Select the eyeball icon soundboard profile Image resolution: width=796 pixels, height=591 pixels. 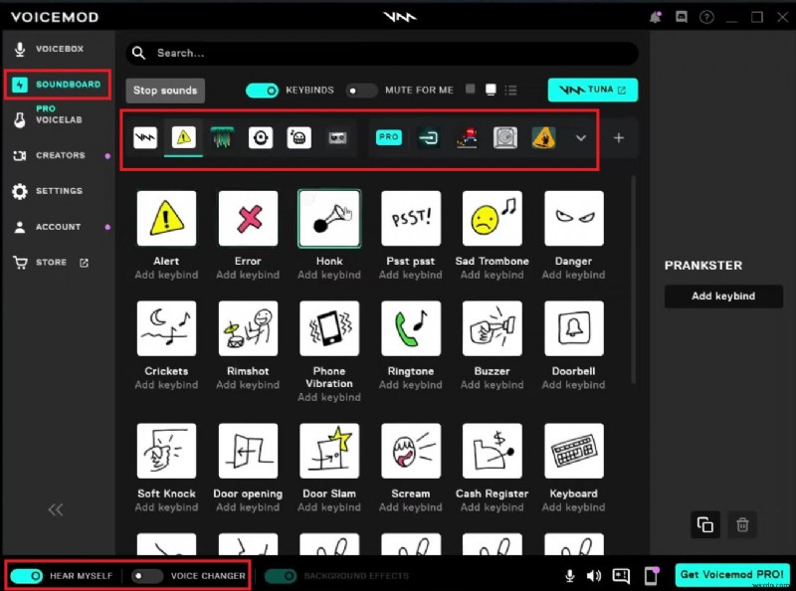(261, 137)
